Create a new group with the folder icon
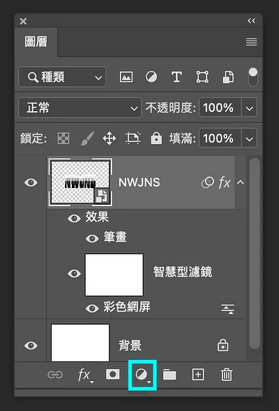 [169, 375]
